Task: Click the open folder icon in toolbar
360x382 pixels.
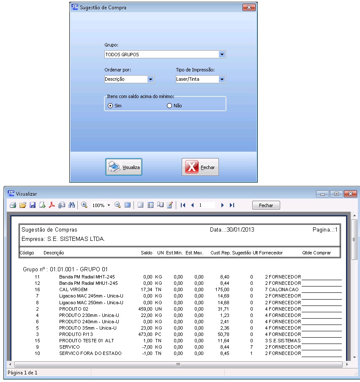Action: (x=23, y=205)
